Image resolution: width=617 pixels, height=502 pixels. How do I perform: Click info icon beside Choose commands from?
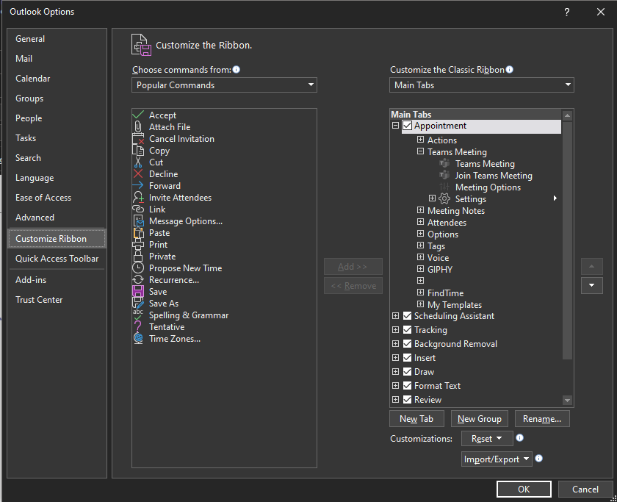236,70
